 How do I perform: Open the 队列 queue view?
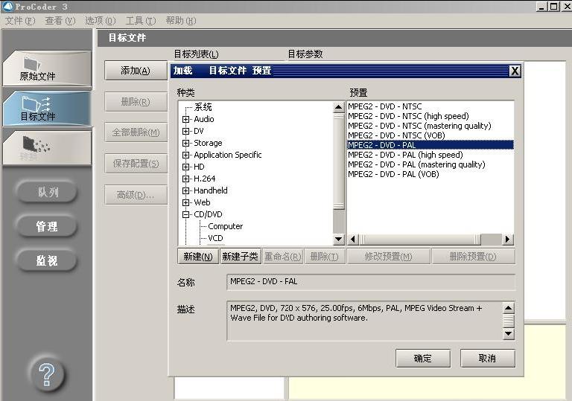pyautogui.click(x=47, y=192)
